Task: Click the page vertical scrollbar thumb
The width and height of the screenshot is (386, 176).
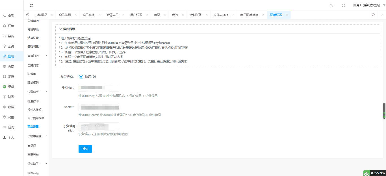Action: tap(384, 111)
